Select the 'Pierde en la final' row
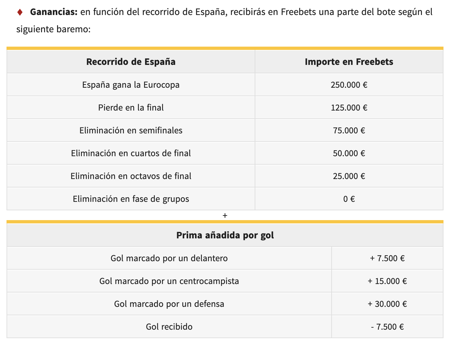This screenshot has width=450, height=345. tap(225, 108)
